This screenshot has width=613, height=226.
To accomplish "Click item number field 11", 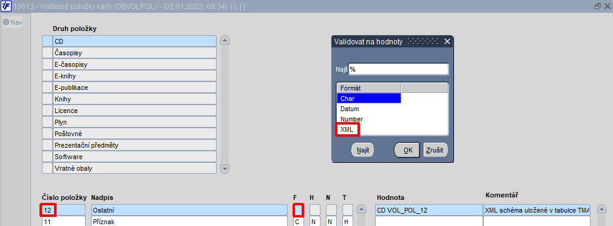I will 63,222.
